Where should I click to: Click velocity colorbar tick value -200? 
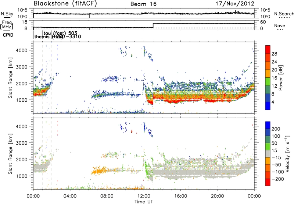coord(277,179)
